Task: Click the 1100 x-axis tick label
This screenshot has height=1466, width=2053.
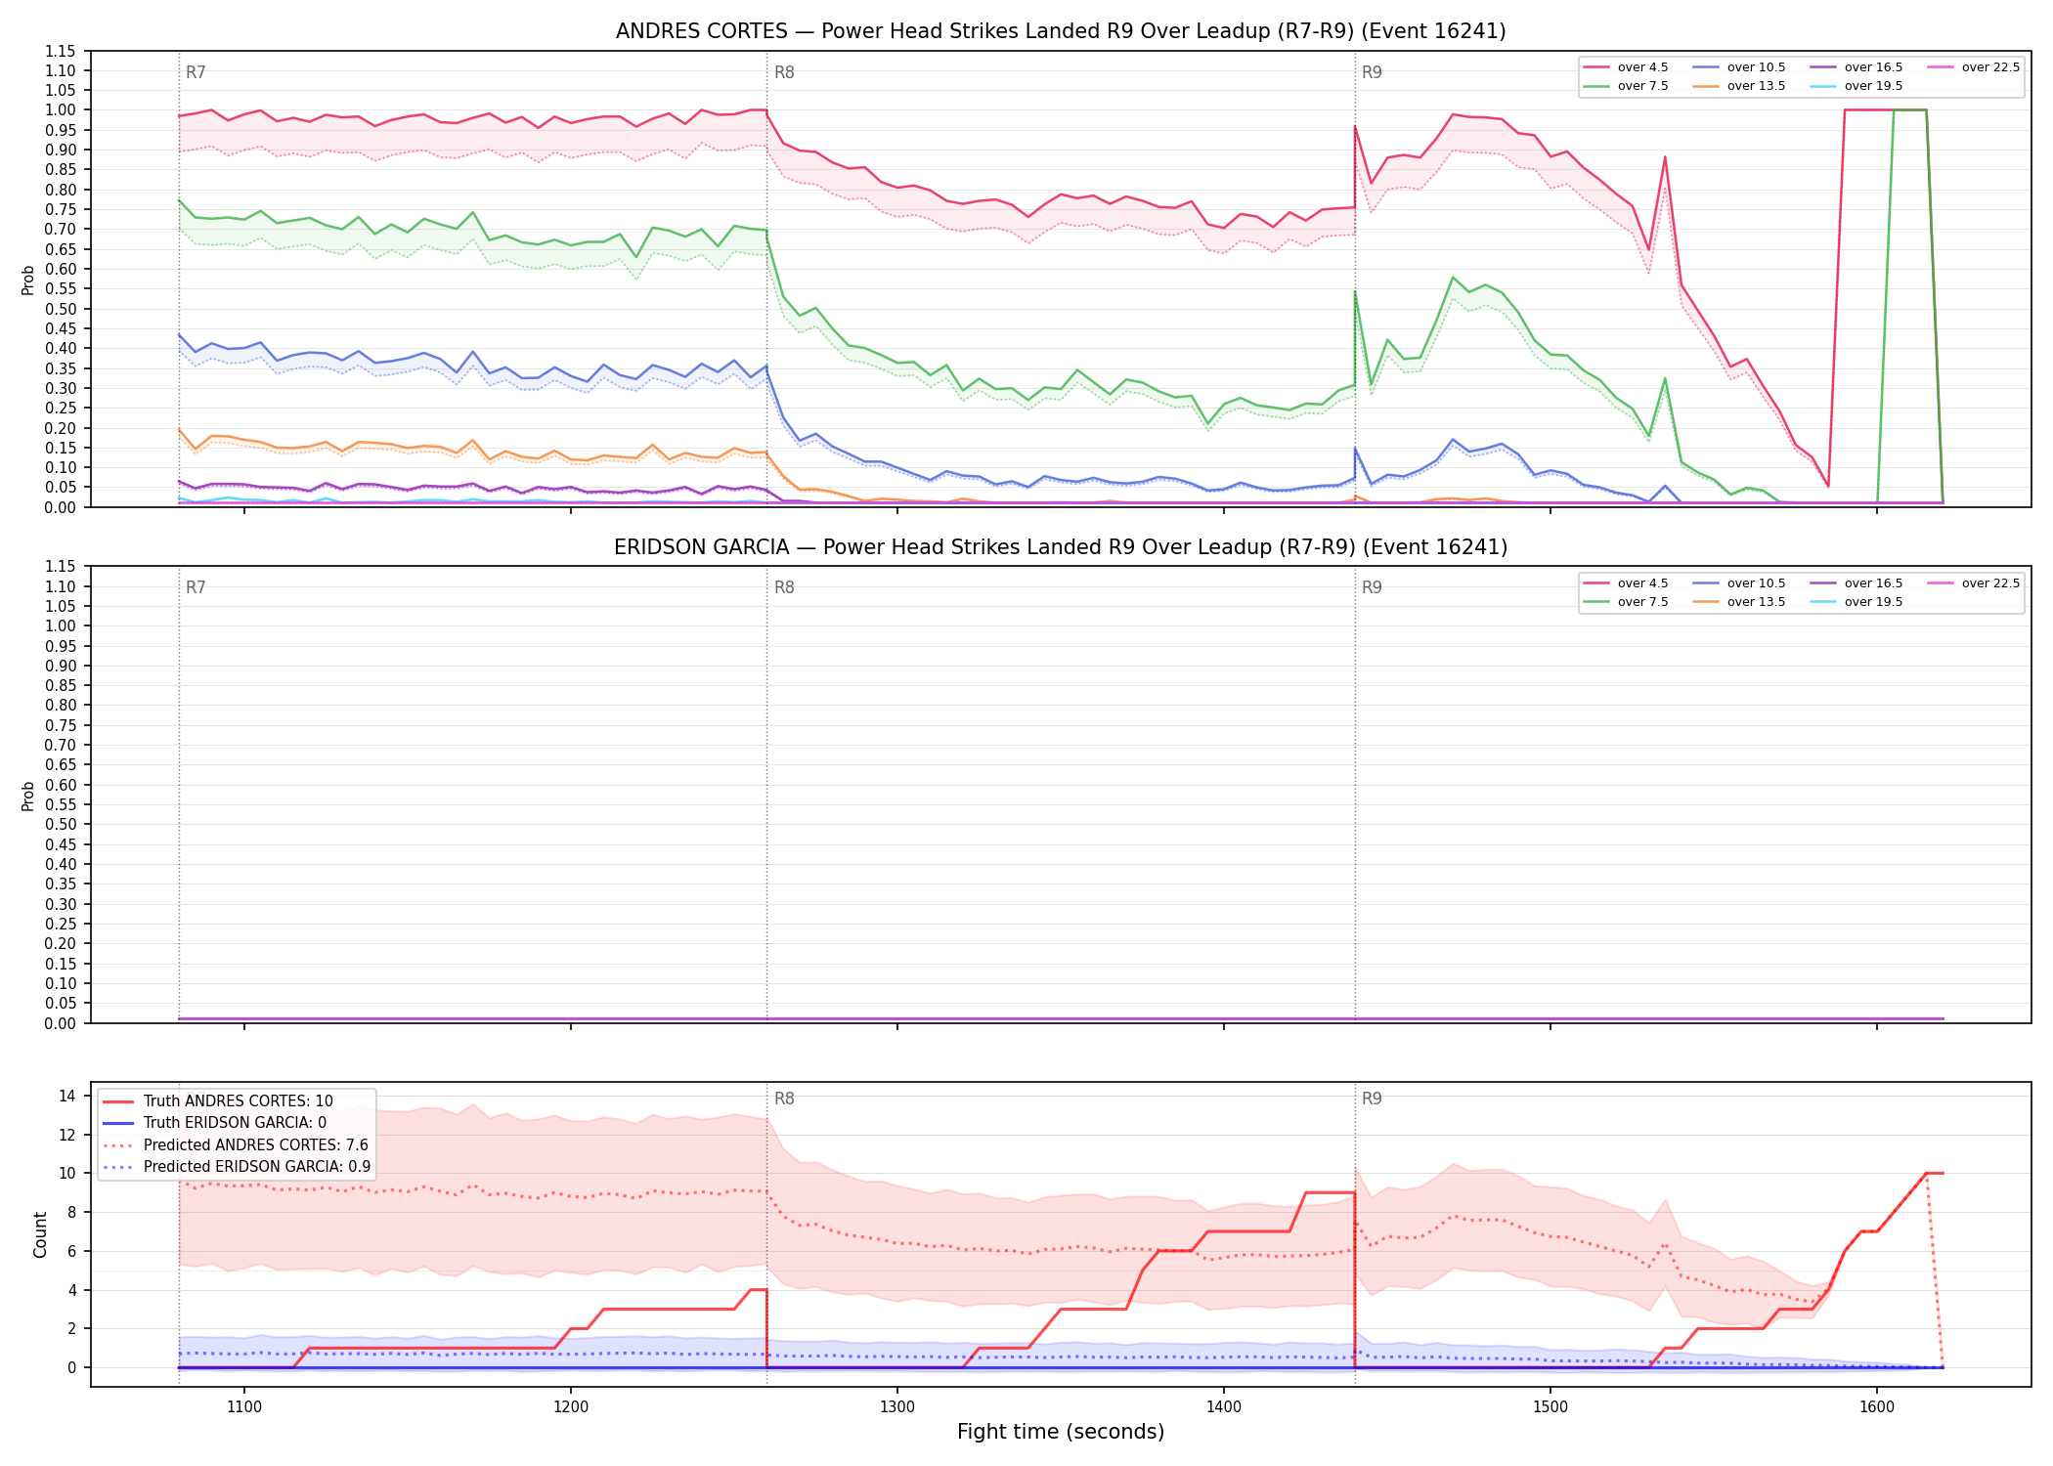Action: click(x=244, y=1407)
